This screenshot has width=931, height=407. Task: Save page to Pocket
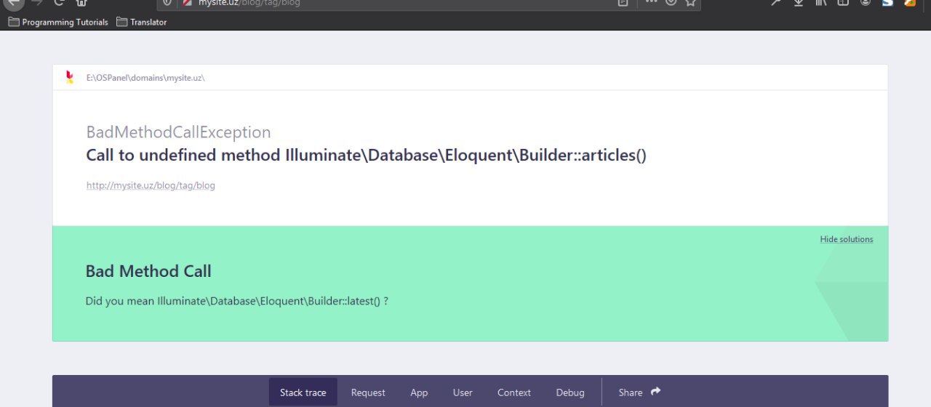coord(671,2)
